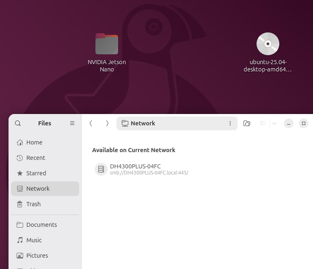
Task: Open the path bar three-dot menu
Action: click(230, 123)
